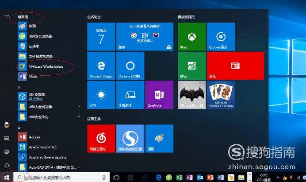Viewport: 306px width, 182px height.
Task: Open the Microsoft Store tile with Batman image
Action: 191,95
